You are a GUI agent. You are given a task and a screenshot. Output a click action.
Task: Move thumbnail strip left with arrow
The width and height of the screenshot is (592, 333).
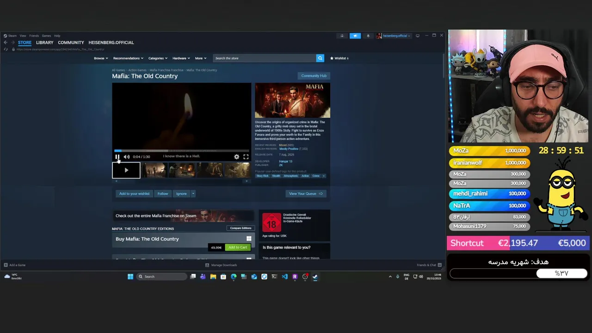[116, 181]
